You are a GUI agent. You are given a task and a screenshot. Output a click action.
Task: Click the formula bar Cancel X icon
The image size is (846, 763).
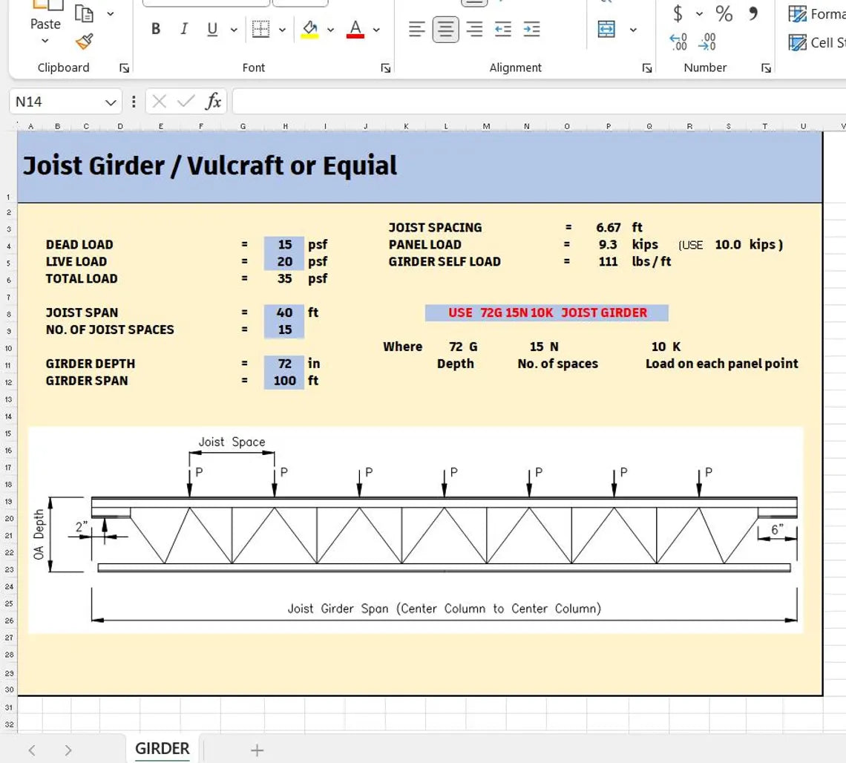(x=159, y=101)
